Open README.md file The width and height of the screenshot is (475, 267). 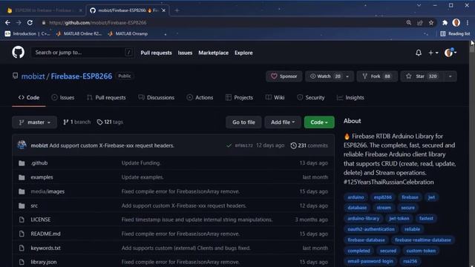coord(45,234)
